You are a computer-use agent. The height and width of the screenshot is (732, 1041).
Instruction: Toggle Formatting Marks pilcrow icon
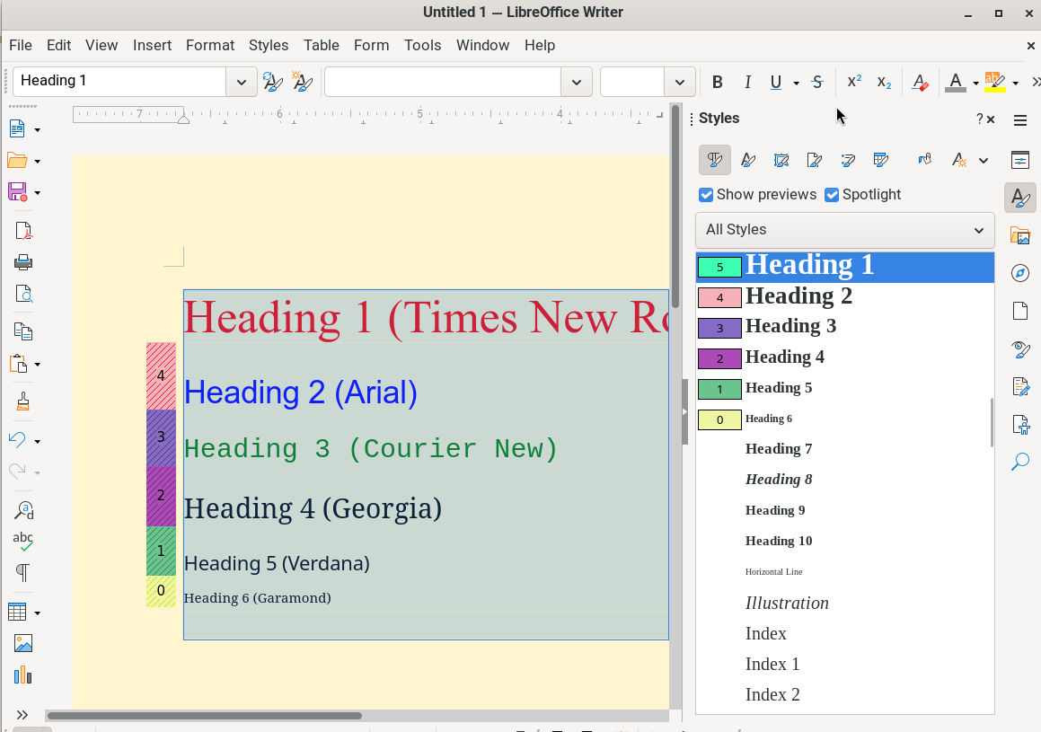23,572
